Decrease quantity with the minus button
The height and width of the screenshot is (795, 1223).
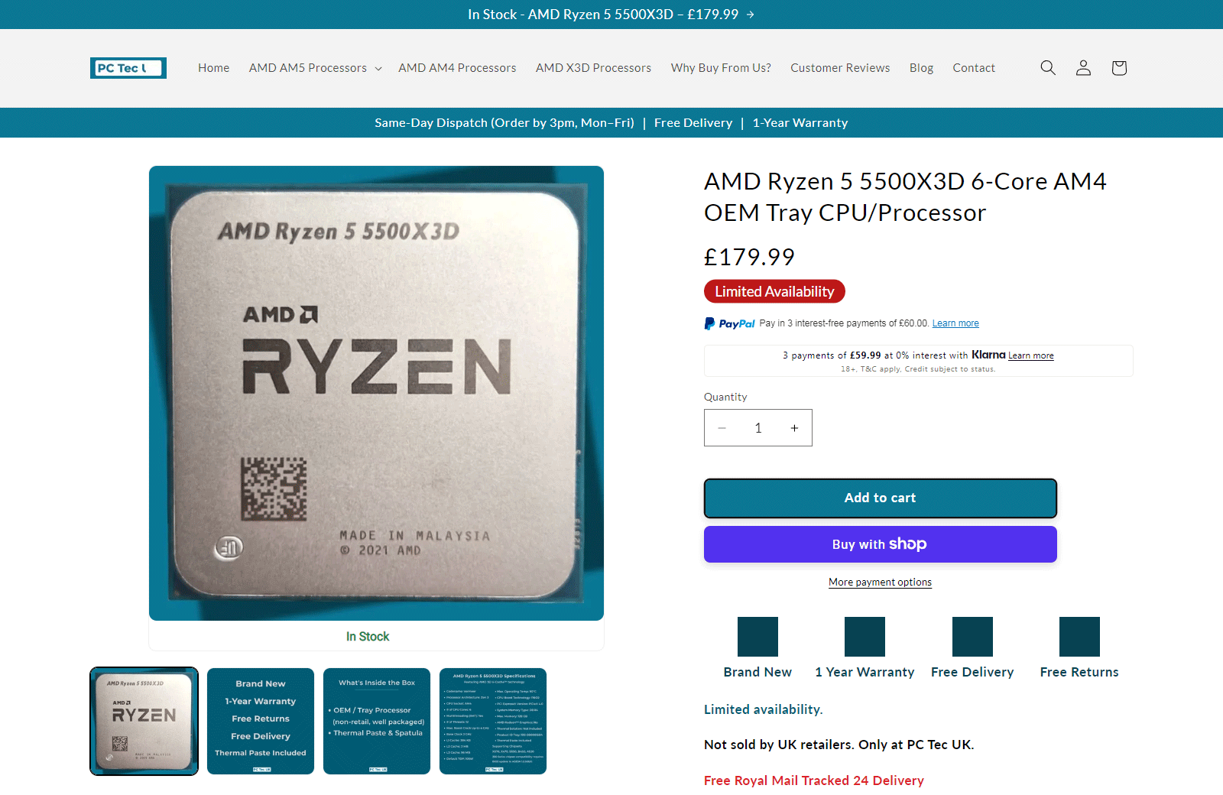click(x=722, y=428)
